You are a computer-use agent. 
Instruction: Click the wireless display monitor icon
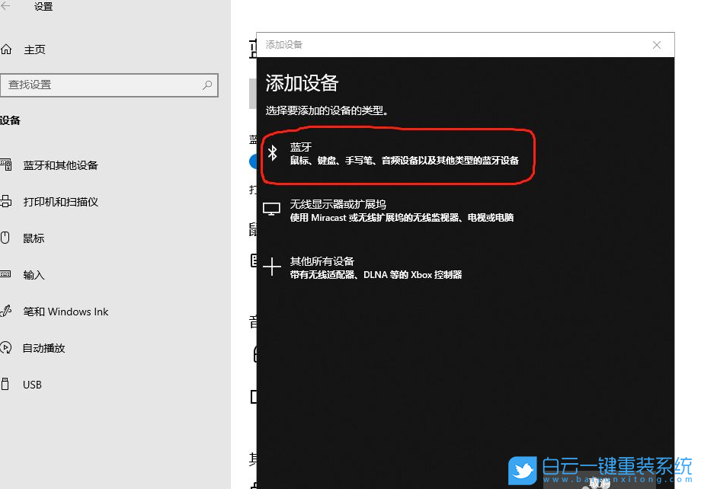[x=272, y=206]
